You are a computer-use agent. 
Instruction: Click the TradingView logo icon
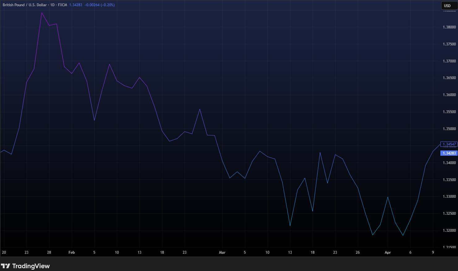coord(6,266)
